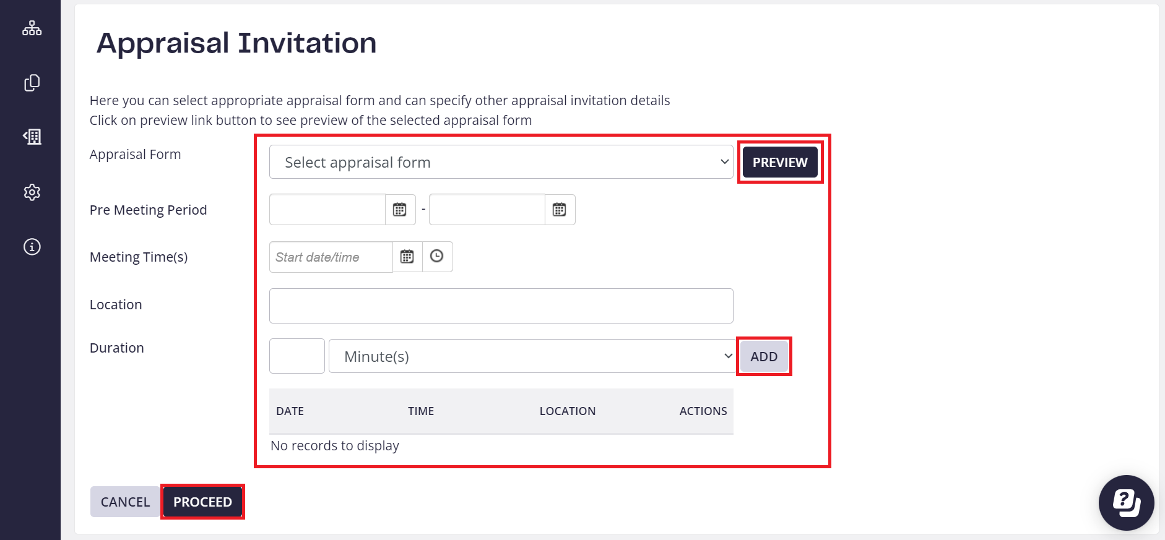1165x540 pixels.
Task: Click the PROCEED button
Action: (202, 502)
